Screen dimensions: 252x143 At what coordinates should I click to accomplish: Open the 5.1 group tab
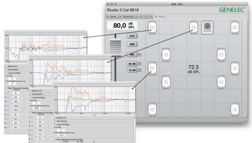pyautogui.click(x=140, y=16)
